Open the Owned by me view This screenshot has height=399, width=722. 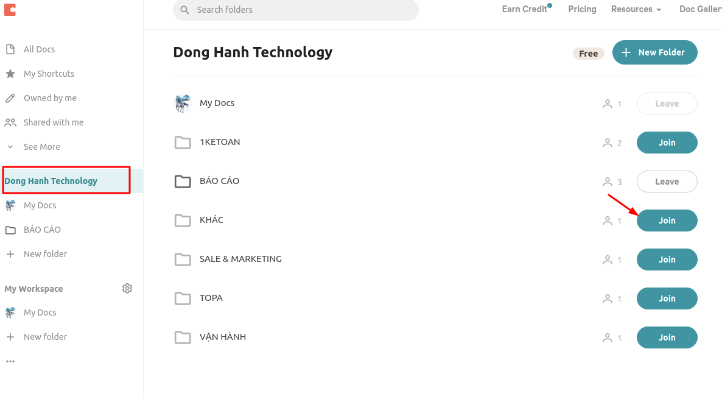(50, 97)
